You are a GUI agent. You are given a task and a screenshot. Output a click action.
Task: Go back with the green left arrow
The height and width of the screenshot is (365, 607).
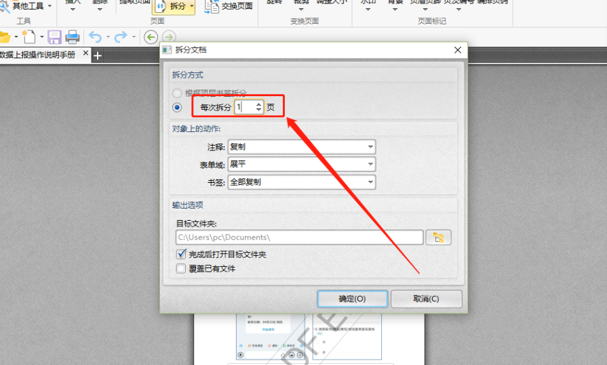(x=151, y=37)
